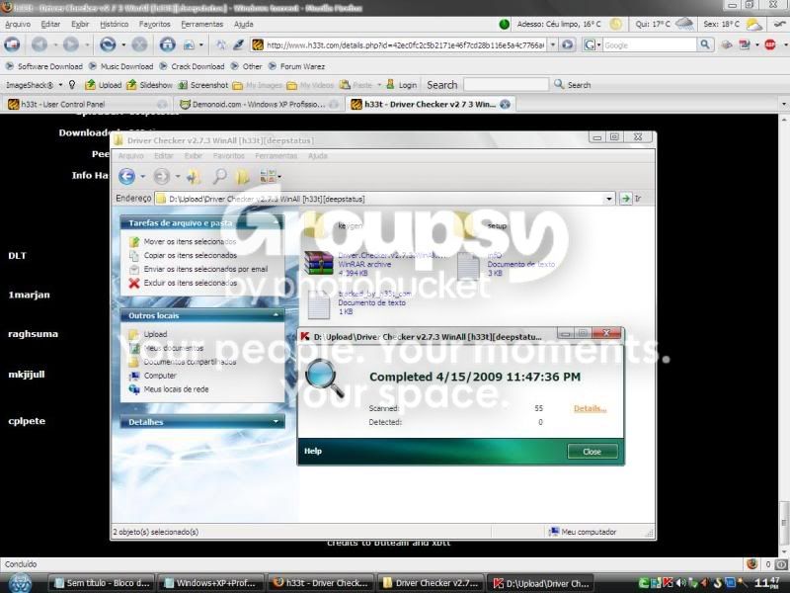This screenshot has height=593, width=790.
Task: Expand Explorer address bar dropdown
Action: 609,199
